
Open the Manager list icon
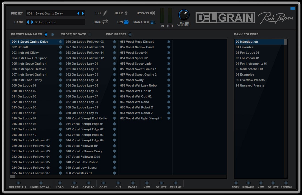click(152, 22)
